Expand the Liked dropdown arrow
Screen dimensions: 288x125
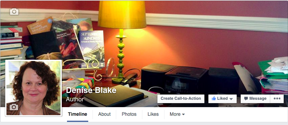point(231,99)
